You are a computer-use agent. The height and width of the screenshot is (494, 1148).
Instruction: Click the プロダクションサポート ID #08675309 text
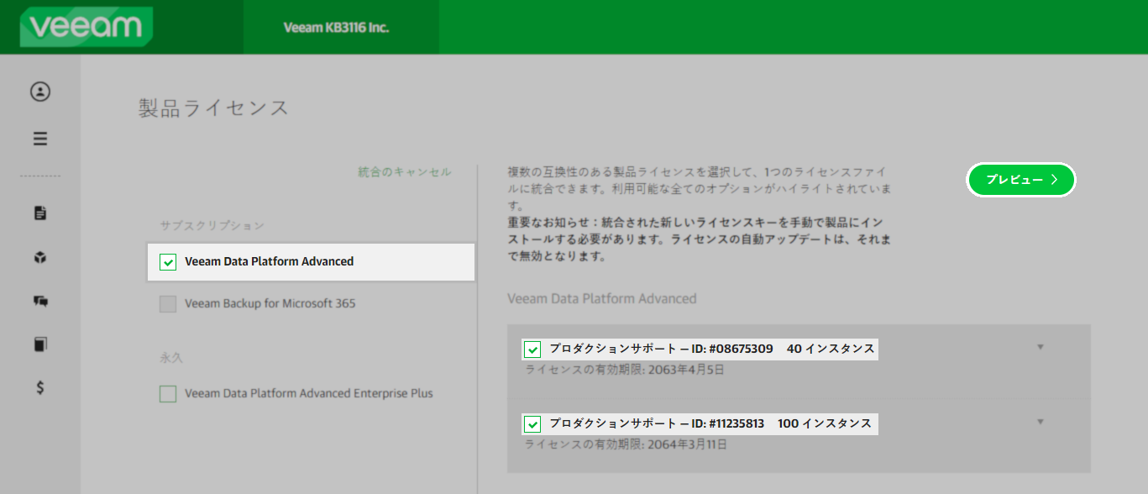[x=662, y=349]
